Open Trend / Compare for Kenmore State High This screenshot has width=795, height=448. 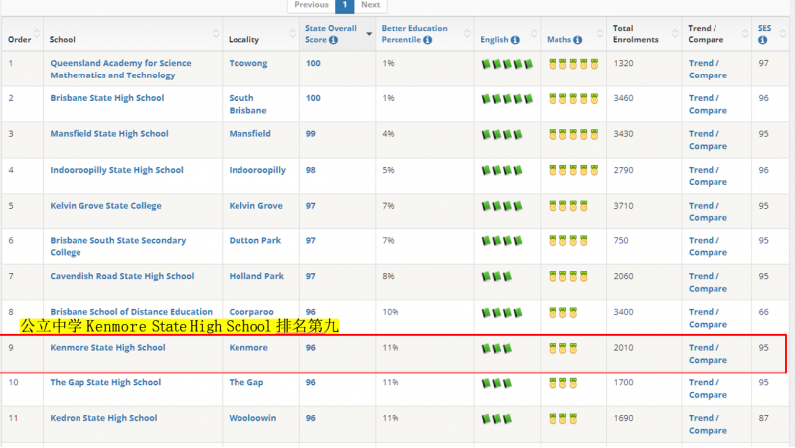[x=708, y=354]
